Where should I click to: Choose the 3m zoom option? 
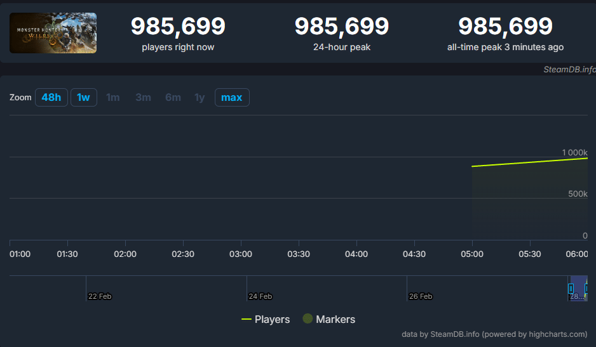coord(144,98)
